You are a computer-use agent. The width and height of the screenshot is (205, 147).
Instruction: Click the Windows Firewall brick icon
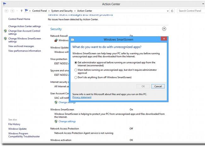click(x=56, y=40)
